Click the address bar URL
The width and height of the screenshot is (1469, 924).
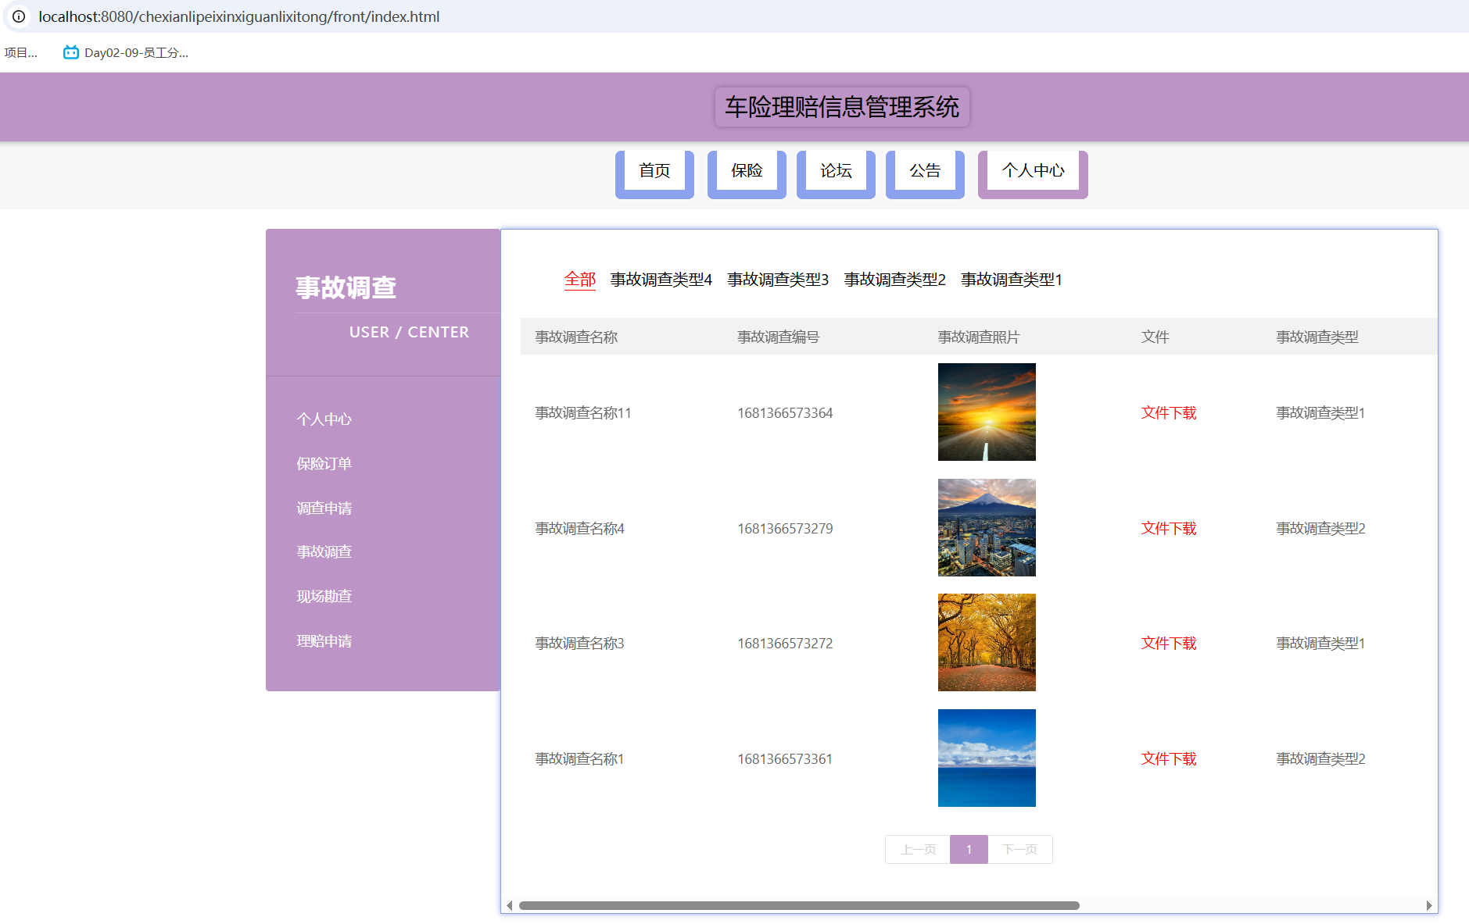[238, 16]
